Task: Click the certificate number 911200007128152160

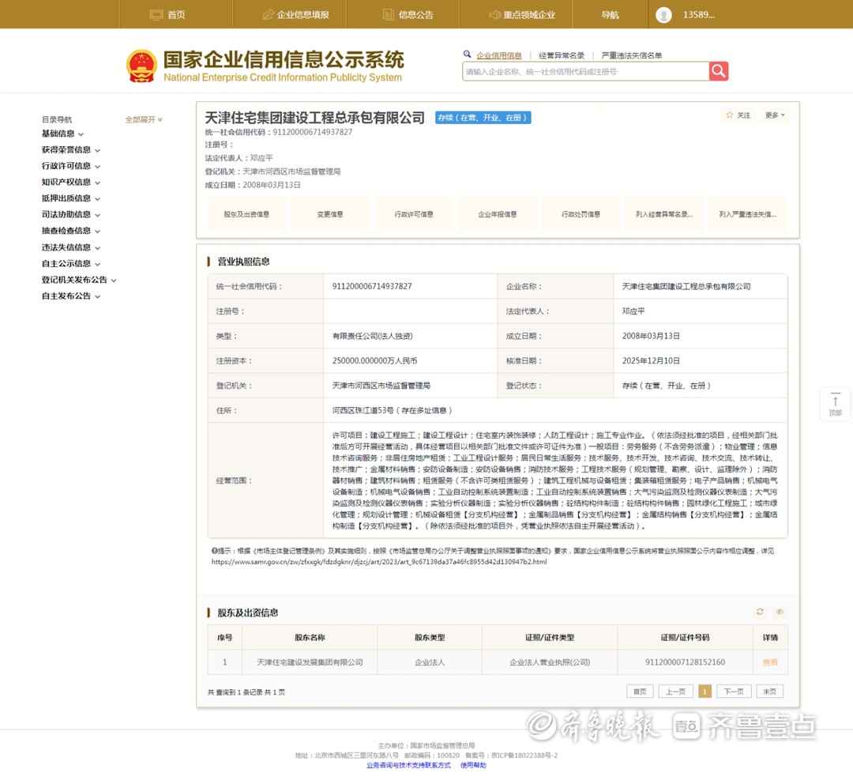Action: 685,662
